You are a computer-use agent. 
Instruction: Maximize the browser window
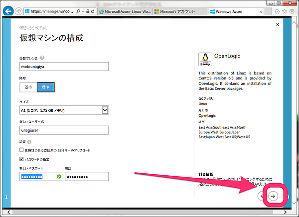point(279,3)
